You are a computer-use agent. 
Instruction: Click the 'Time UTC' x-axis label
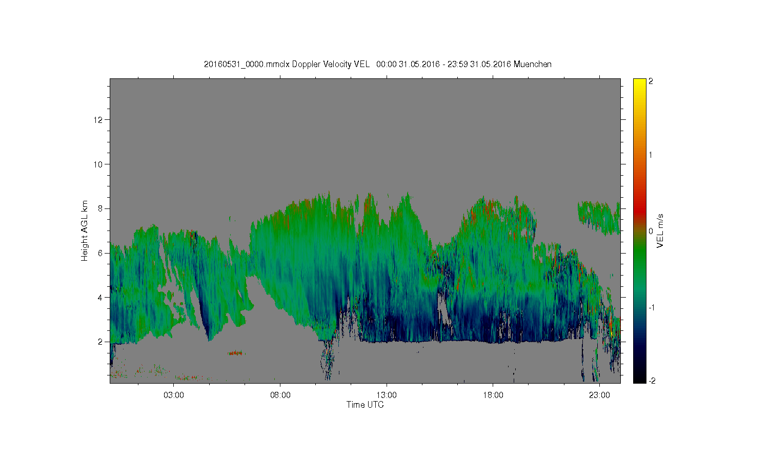coord(365,405)
